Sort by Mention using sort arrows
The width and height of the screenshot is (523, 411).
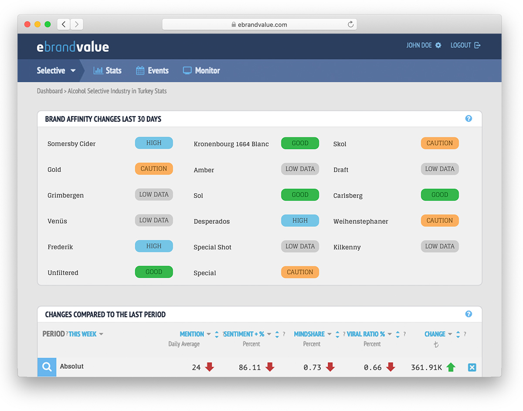tap(217, 334)
